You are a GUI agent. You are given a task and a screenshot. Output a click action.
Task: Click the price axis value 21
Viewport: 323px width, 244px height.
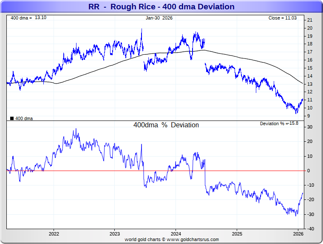pos(309,20)
